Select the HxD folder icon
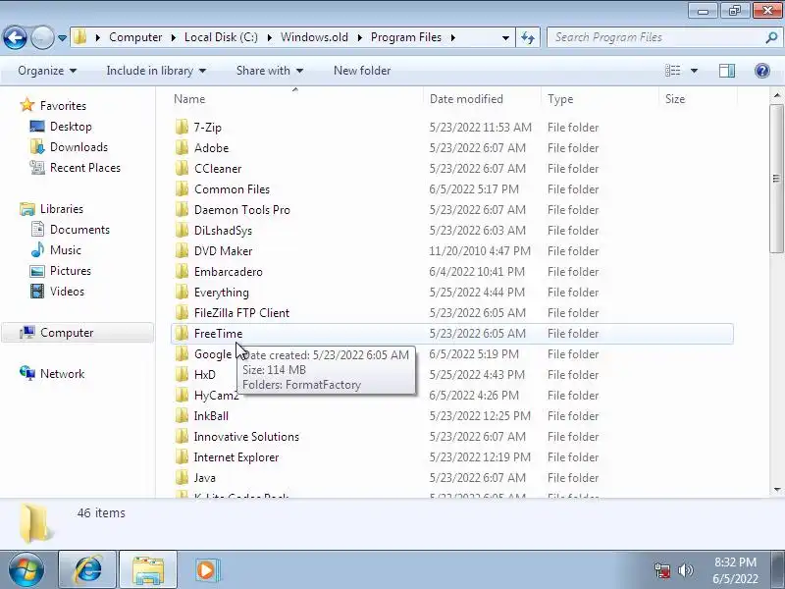Viewport: 785px width, 589px height. tap(182, 375)
